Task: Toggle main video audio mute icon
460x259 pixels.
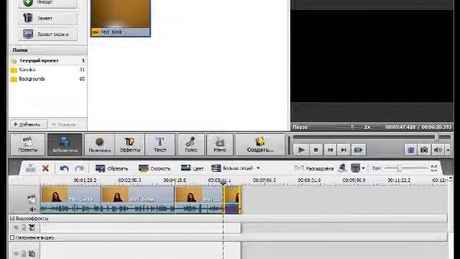Action: click(x=32, y=209)
